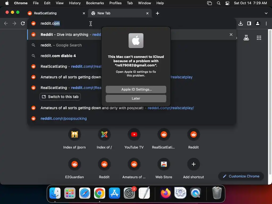The width and height of the screenshot is (272, 204).
Task: Click the Apple ID Settings… button
Action: pos(136,89)
